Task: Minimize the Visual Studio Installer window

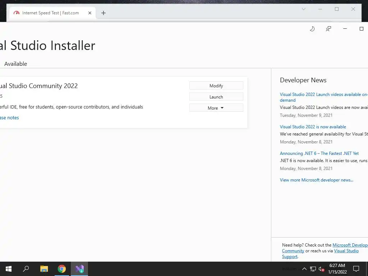Action: tap(345, 29)
